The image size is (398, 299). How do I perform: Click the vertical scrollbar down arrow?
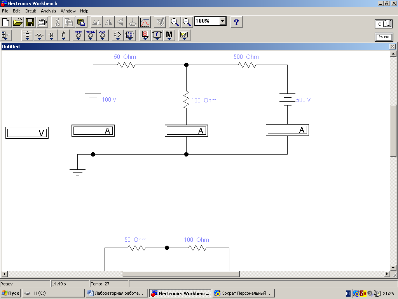click(393, 267)
